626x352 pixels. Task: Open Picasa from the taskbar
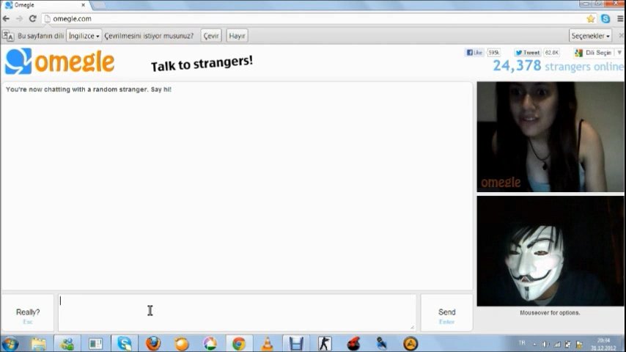[x=210, y=344]
